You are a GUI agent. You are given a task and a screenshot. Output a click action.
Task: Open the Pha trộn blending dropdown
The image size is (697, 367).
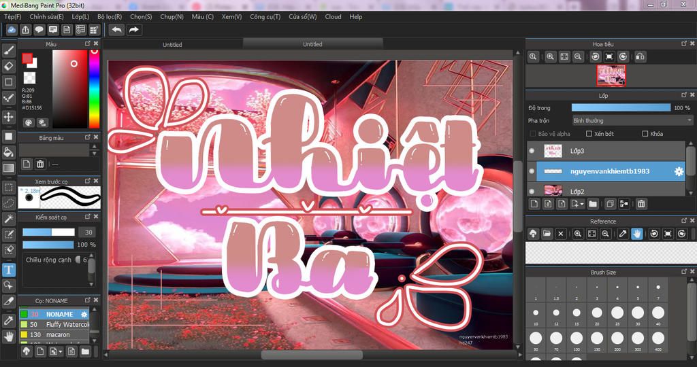click(x=632, y=120)
